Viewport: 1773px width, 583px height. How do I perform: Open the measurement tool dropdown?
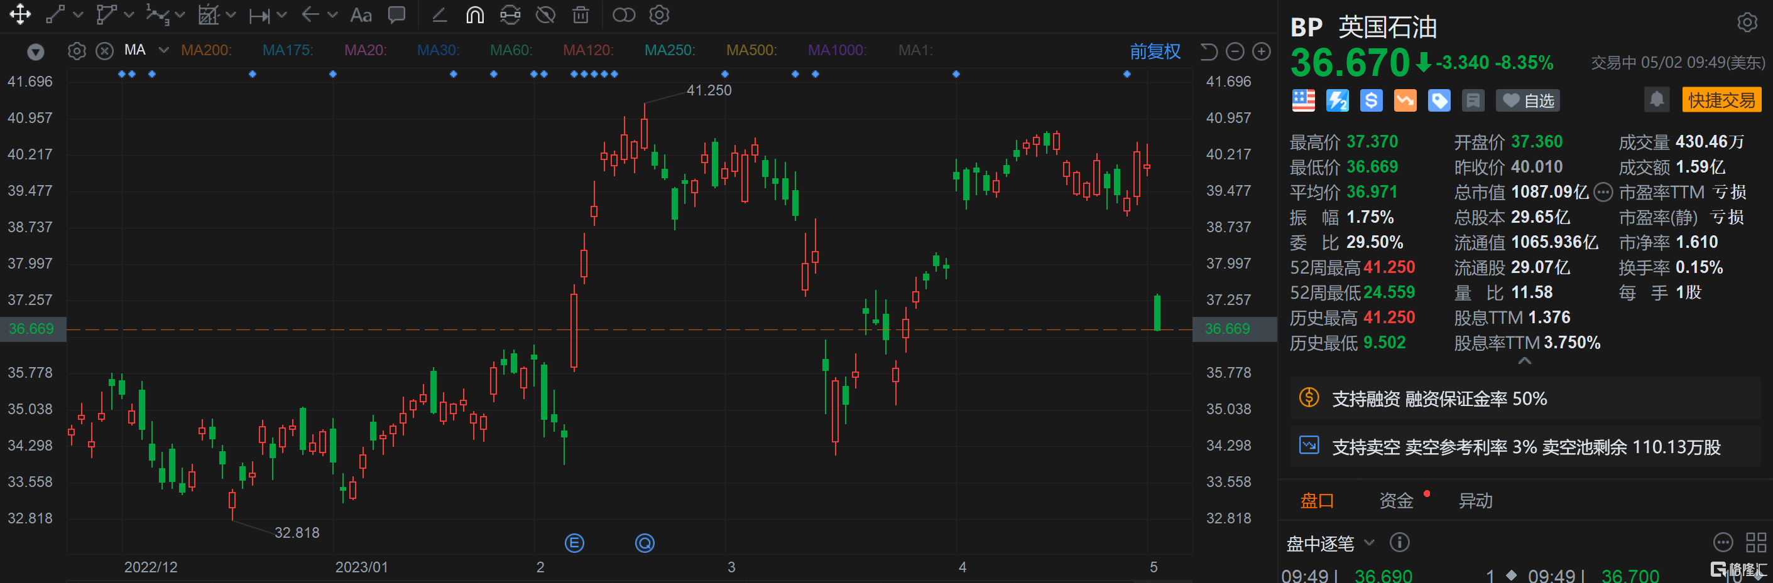click(281, 14)
